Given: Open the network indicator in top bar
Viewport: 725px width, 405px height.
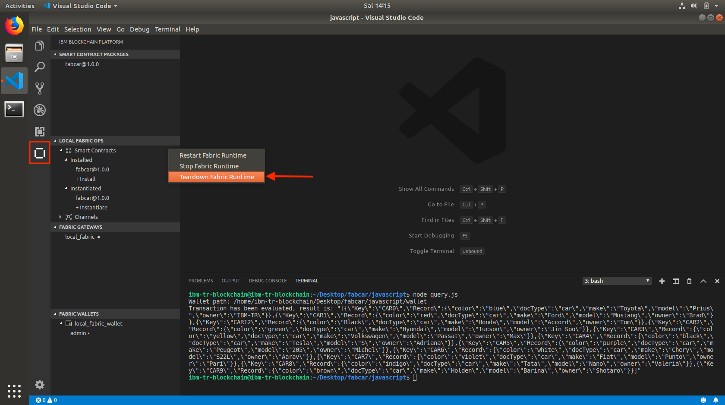Looking at the screenshot, I should pos(682,6).
